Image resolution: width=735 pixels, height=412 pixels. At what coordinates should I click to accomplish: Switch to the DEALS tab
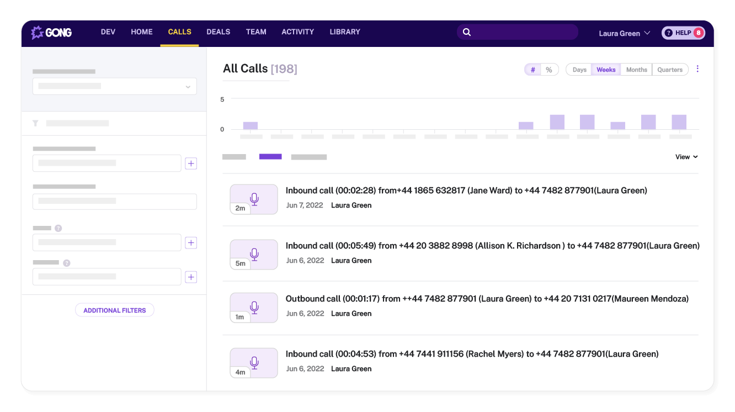point(218,31)
